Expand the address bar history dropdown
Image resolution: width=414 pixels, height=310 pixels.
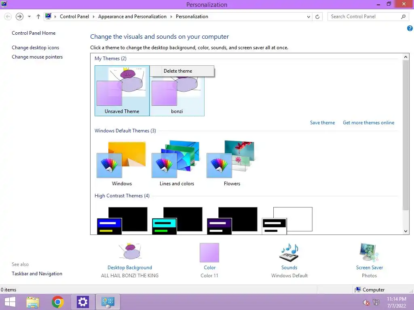308,17
